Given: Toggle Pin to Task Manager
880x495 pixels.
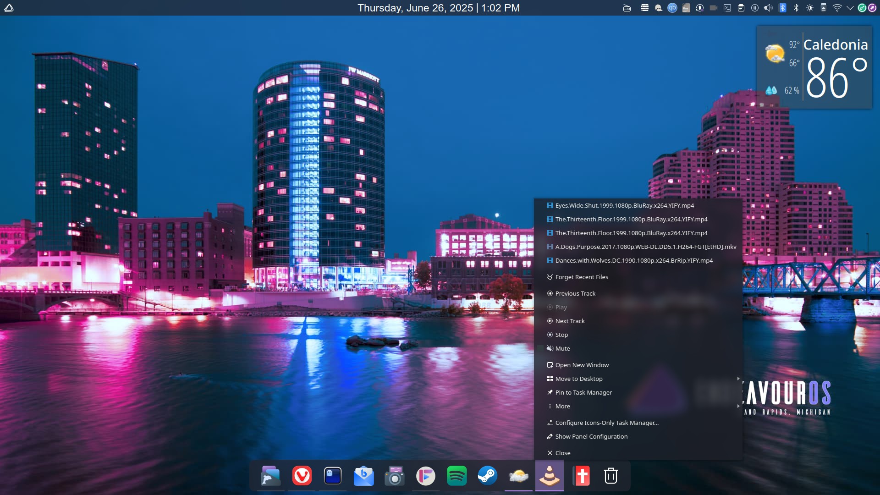Looking at the screenshot, I should [583, 393].
